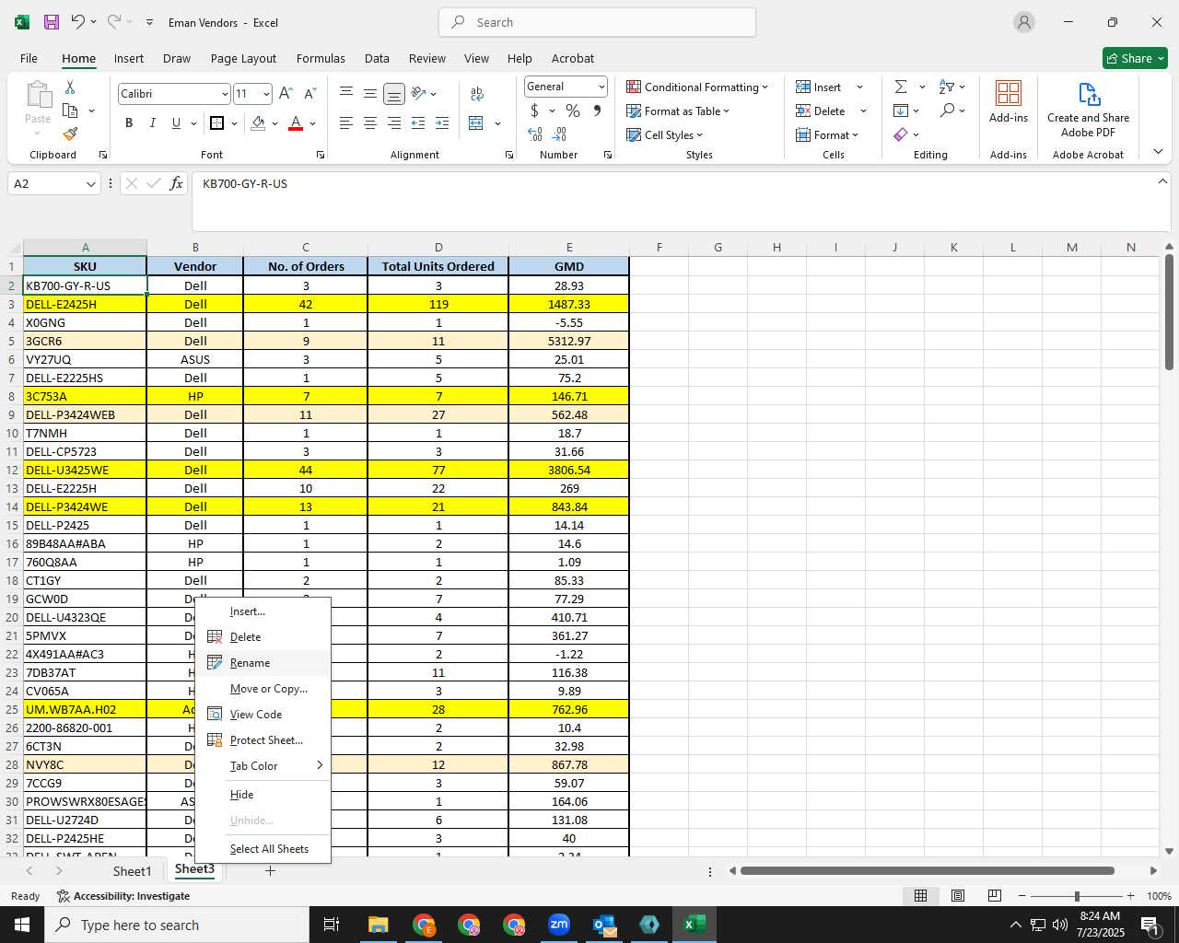Switch to Page Layout view in status bar
This screenshot has width=1179, height=943.
tap(958, 895)
